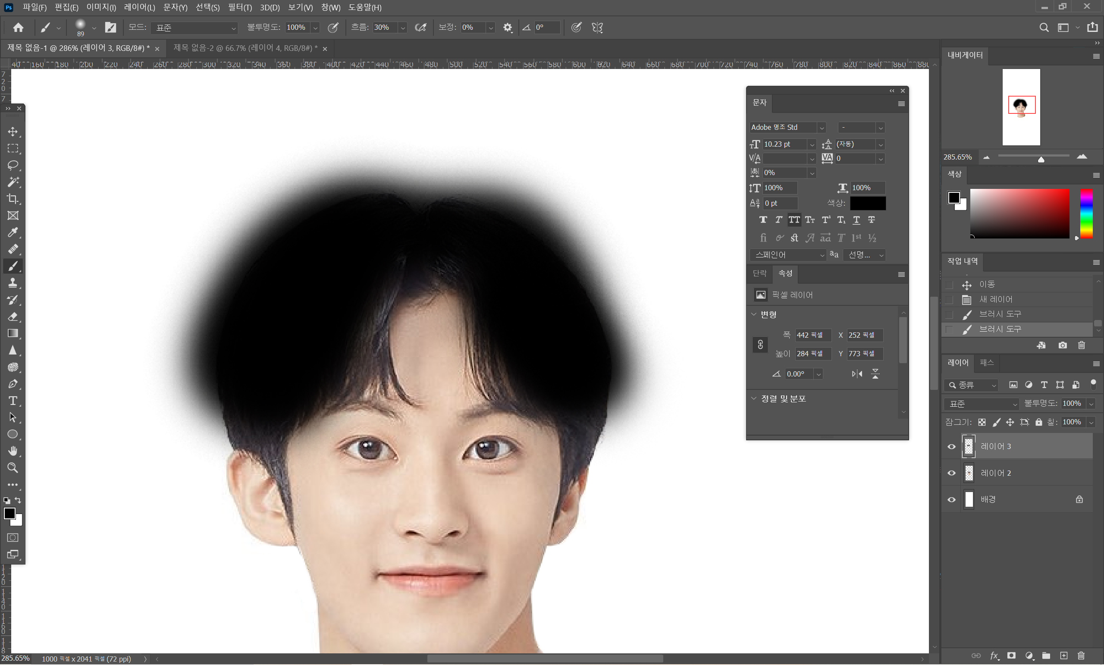Open the 필터(T) menu
The image size is (1104, 665).
(239, 7)
